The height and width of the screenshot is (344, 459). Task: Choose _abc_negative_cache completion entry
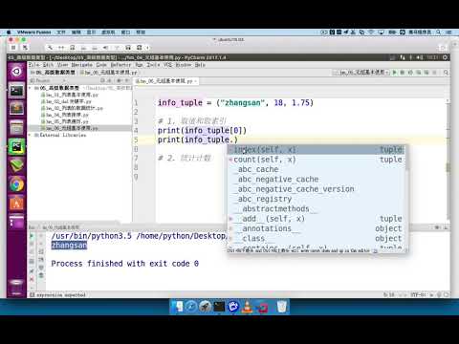pyautogui.click(x=317, y=180)
